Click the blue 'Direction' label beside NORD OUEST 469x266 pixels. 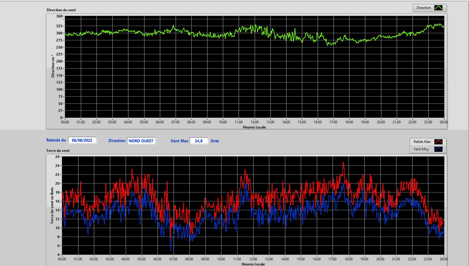[117, 141]
